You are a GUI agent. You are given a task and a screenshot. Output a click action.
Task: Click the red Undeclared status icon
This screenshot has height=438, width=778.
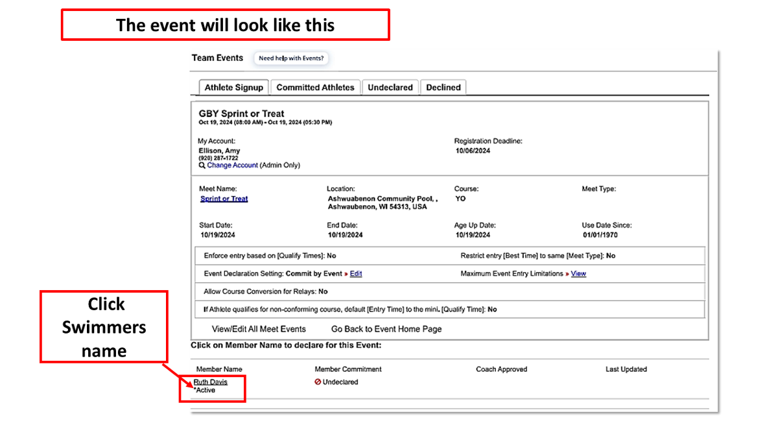[318, 382]
